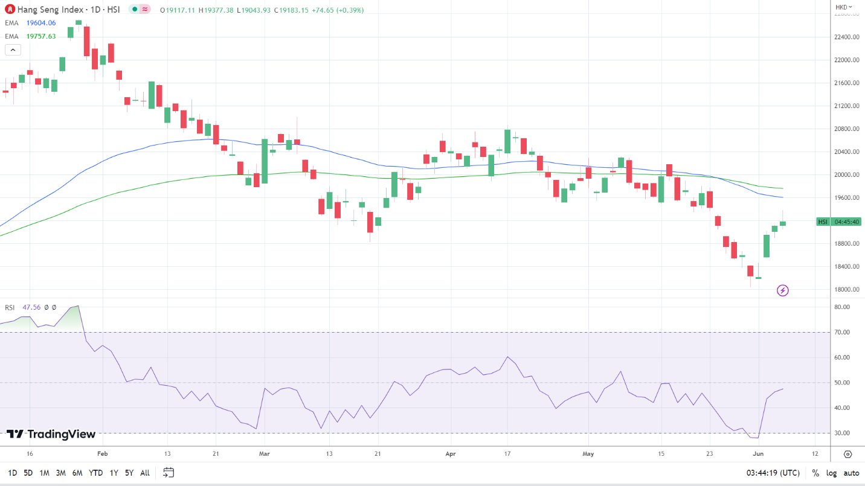
Task: Open the go-to-date calendar icon
Action: pyautogui.click(x=169, y=472)
